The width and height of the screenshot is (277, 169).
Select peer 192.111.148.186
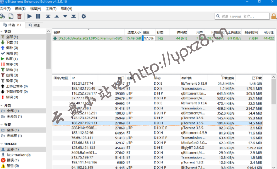tap(157, 162)
